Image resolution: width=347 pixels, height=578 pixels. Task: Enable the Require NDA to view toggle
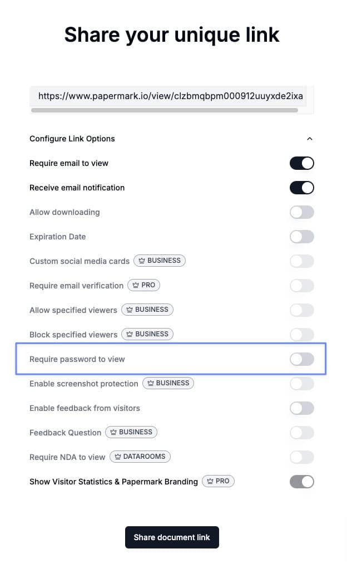pyautogui.click(x=302, y=457)
